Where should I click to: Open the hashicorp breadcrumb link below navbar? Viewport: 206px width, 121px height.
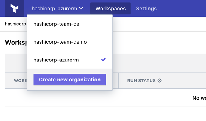pyautogui.click(x=16, y=24)
